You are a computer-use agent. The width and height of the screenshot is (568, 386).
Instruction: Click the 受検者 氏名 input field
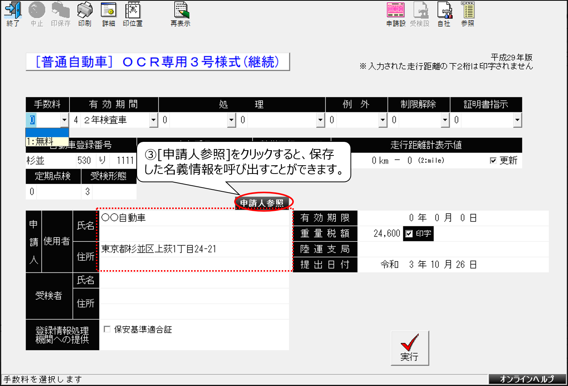coord(194,280)
